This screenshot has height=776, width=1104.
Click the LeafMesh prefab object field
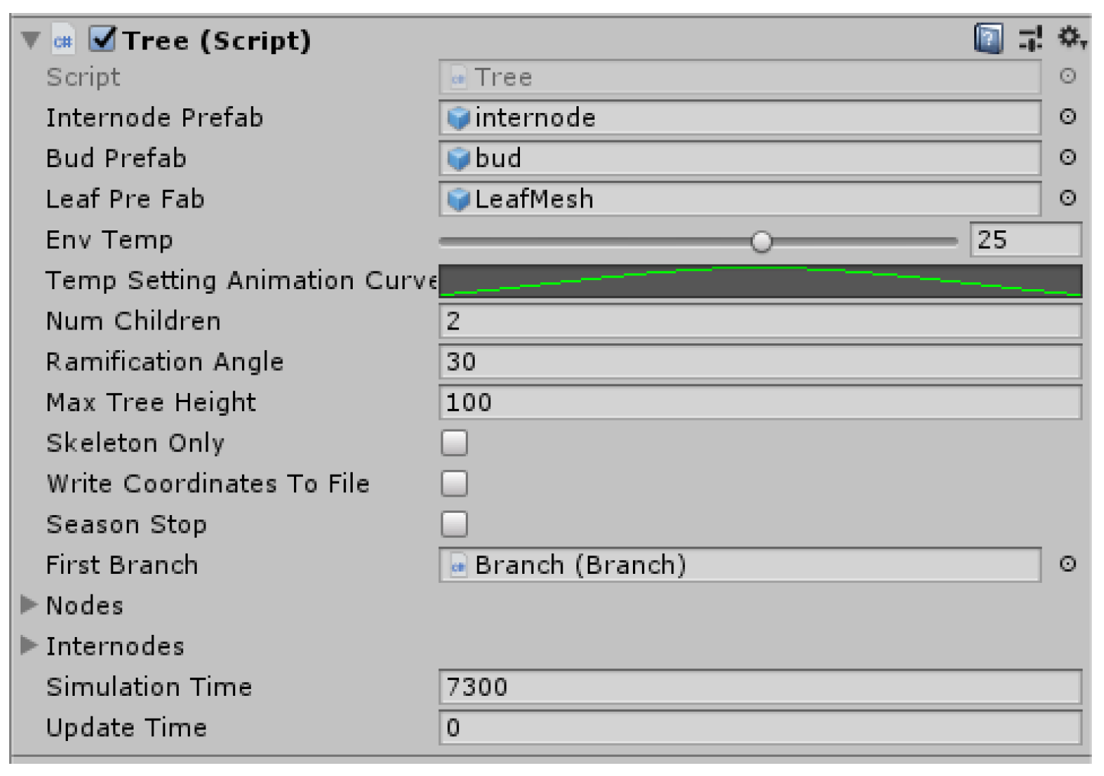tap(740, 199)
